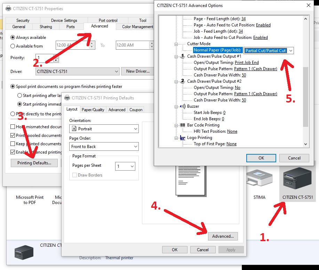Click Start Job Beeps value 0
The width and height of the screenshot is (319, 270).
[x=224, y=113]
